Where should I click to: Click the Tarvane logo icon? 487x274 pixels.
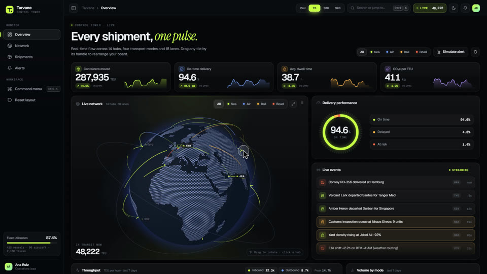[x=10, y=10]
